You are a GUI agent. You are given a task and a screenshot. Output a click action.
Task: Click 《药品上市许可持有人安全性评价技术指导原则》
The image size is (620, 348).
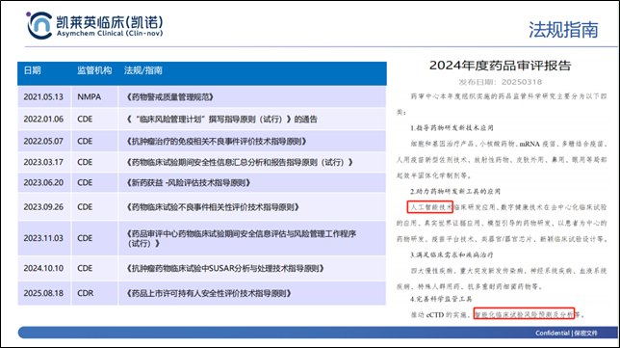(209, 293)
